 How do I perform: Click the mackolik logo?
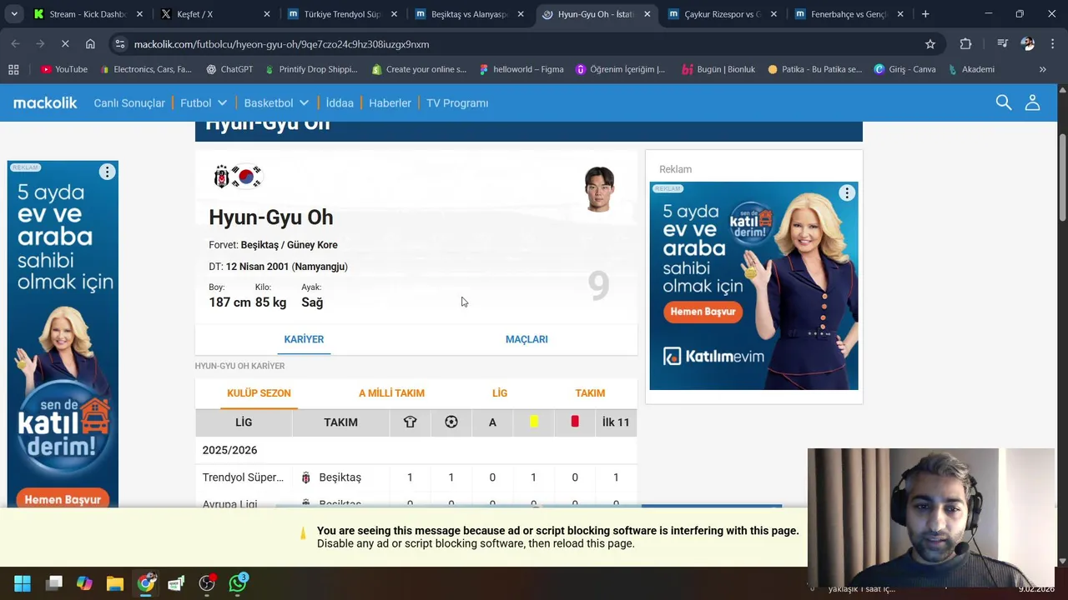coord(45,102)
